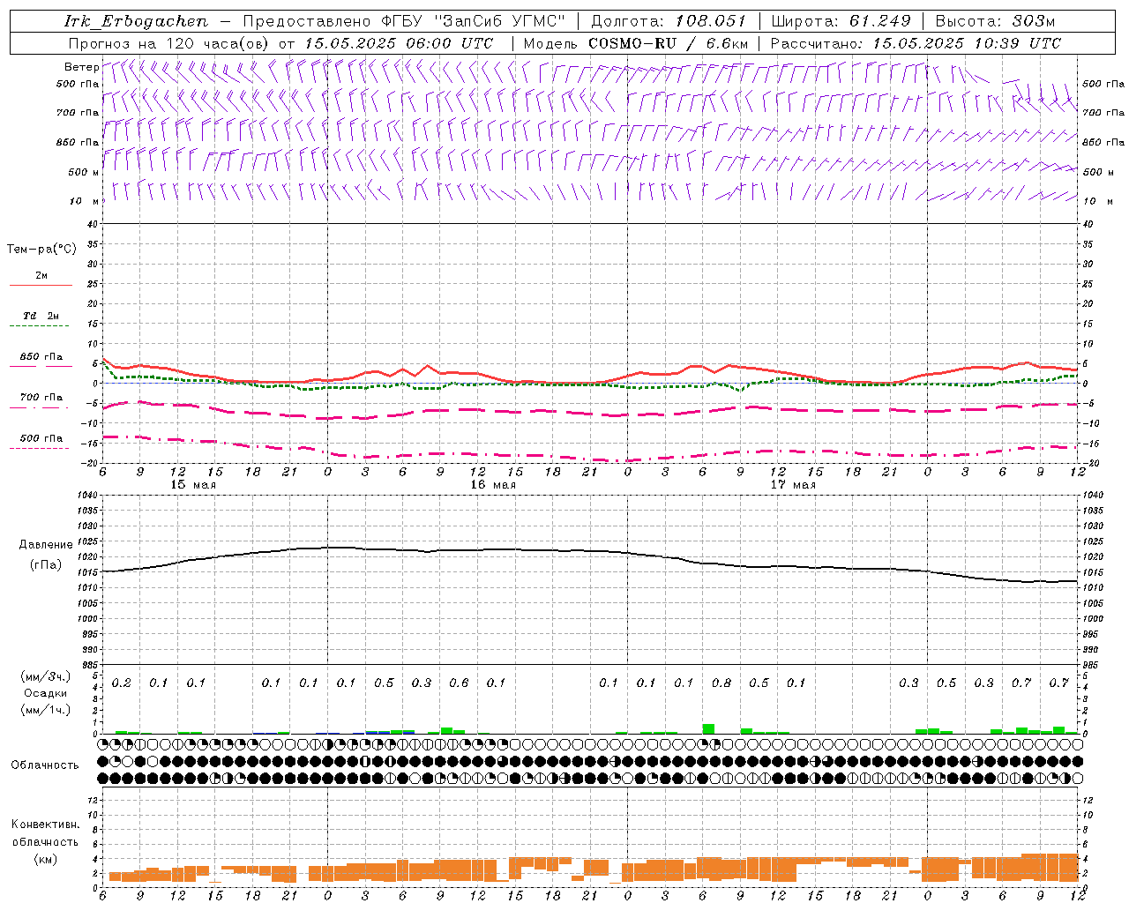
Task: Click the (км) unit under convective cloud label
Action: click(45, 859)
